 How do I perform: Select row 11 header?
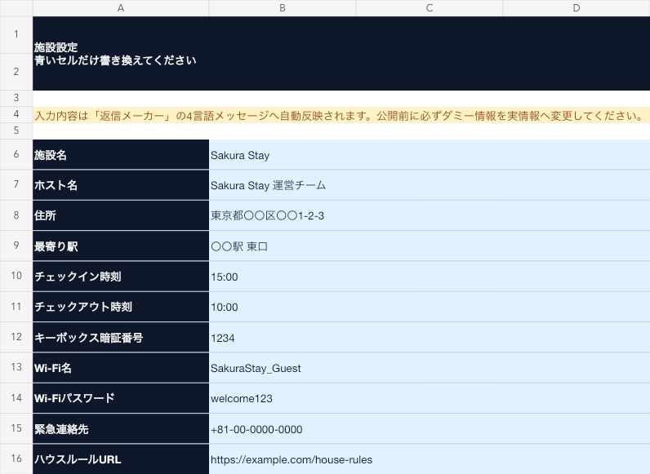pyautogui.click(x=16, y=307)
